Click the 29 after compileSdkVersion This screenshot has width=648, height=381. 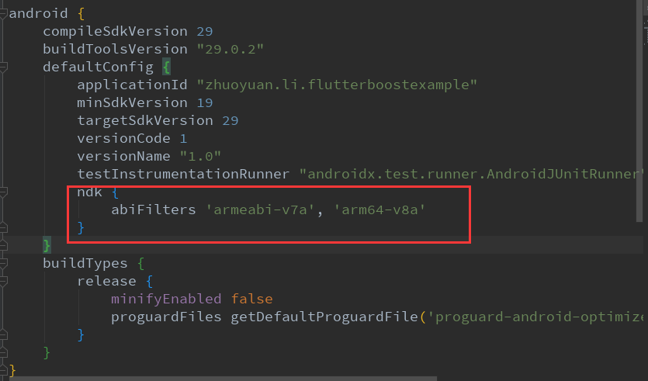tap(205, 31)
